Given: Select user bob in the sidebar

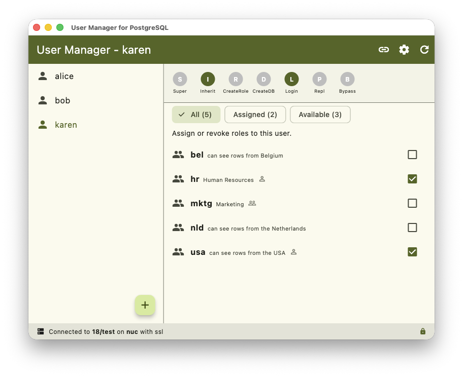Looking at the screenshot, I should click(96, 100).
